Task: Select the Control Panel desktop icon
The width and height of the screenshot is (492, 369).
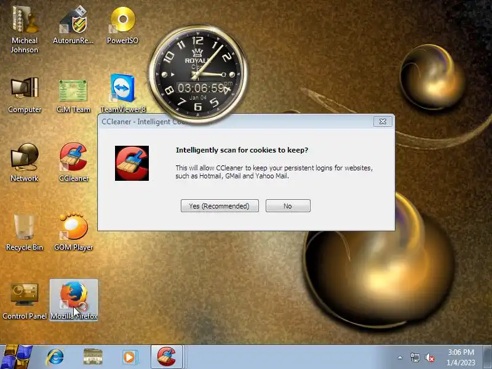Action: 25,301
